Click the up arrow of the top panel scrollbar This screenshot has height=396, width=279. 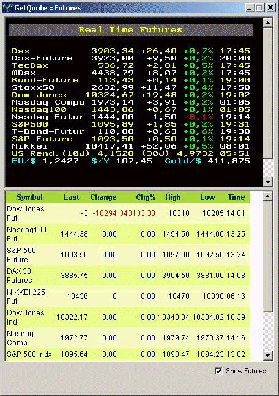267,23
